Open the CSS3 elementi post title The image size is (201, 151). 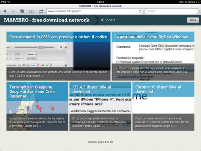pyautogui.click(x=58, y=37)
